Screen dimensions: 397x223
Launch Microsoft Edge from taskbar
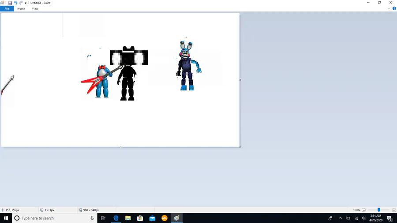[x=116, y=218]
